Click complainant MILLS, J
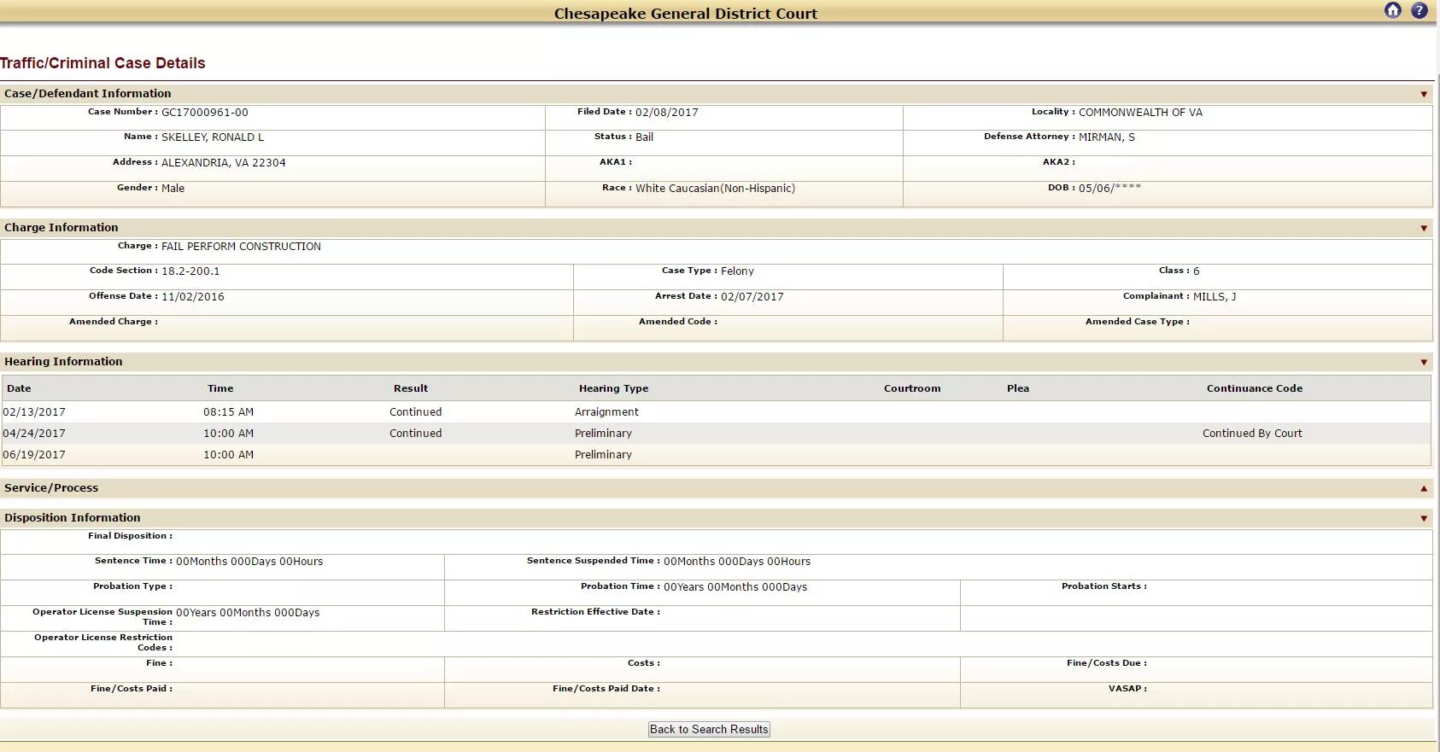Screen dimensions: 1440x752 pyautogui.click(x=1215, y=296)
